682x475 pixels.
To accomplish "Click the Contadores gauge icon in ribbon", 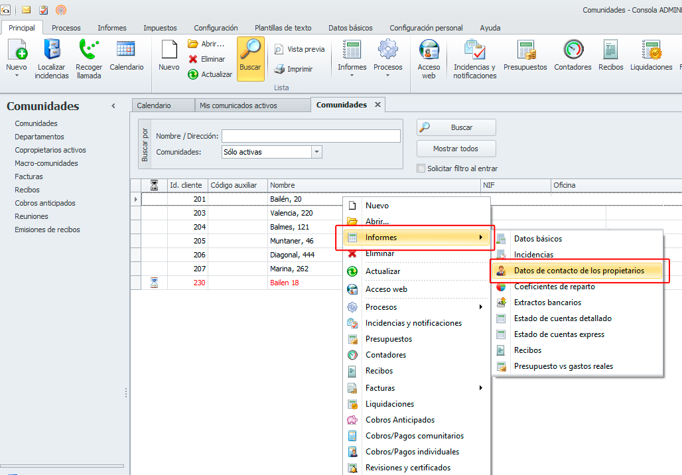I will (x=573, y=50).
